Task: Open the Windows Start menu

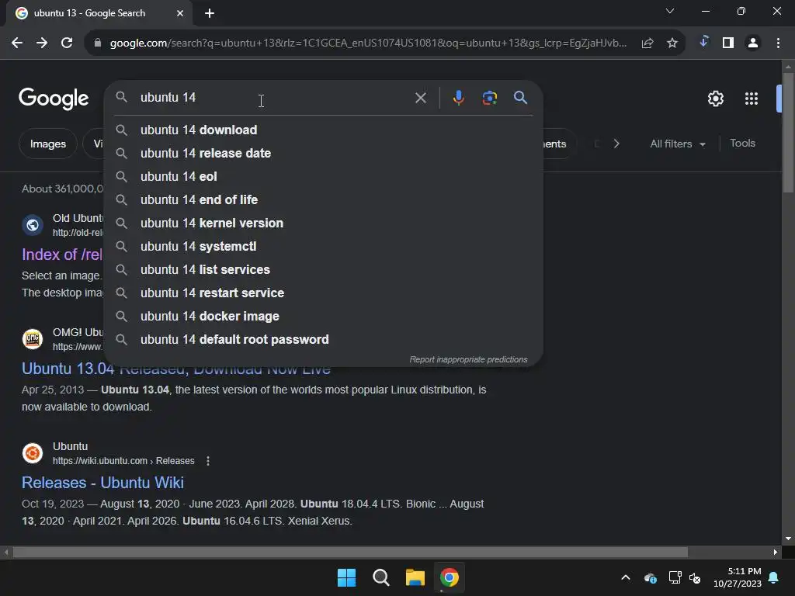Action: (x=347, y=577)
